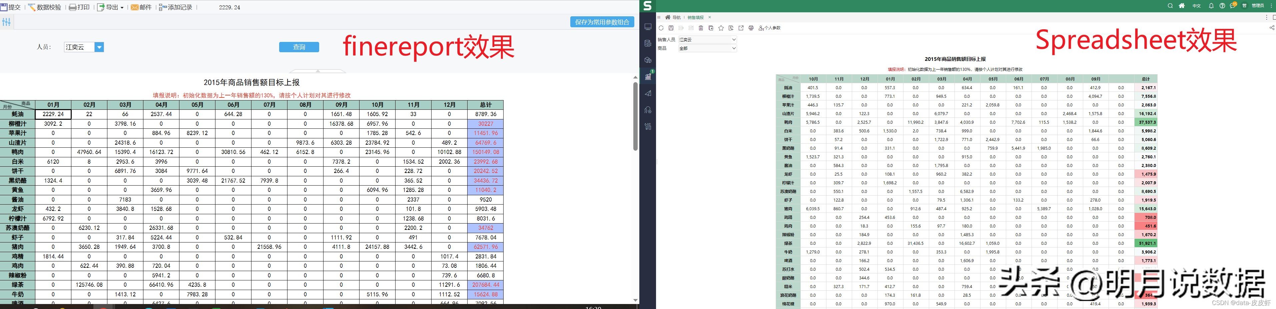Click the 鸭肉 row label in FineReport
Image resolution: width=1276 pixels, height=309 pixels.
pos(18,152)
